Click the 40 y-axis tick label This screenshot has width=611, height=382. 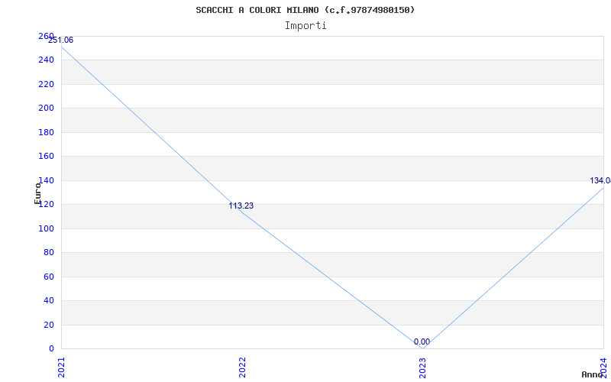(49, 300)
